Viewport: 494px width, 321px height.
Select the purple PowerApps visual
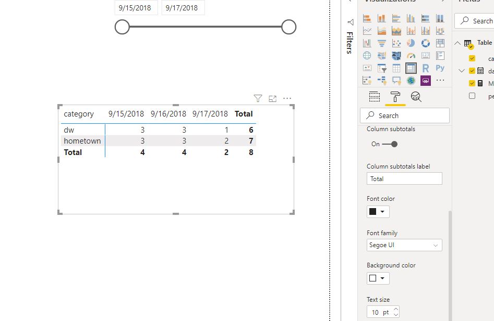click(426, 81)
